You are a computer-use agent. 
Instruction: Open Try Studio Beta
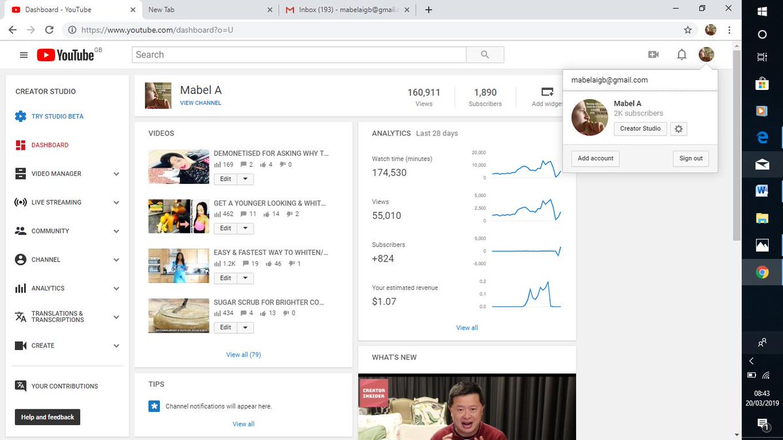(x=57, y=117)
